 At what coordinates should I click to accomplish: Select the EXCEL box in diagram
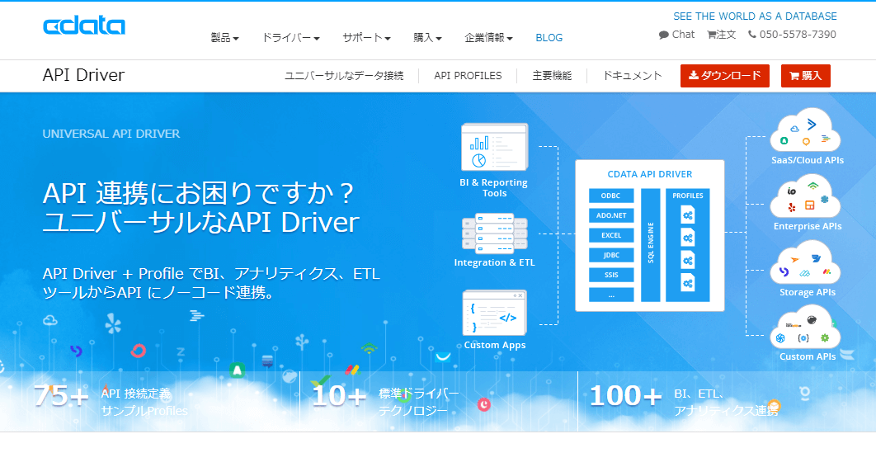coord(611,235)
